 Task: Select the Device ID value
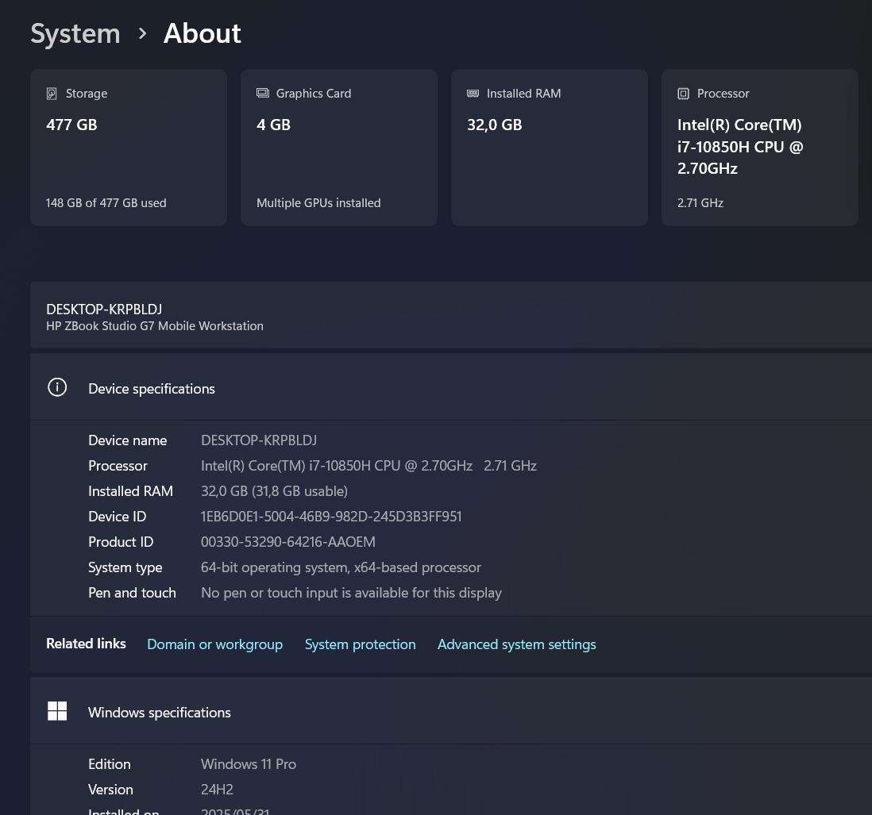click(x=331, y=516)
